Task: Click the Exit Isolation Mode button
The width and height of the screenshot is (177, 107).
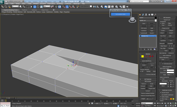Action: click(121, 14)
